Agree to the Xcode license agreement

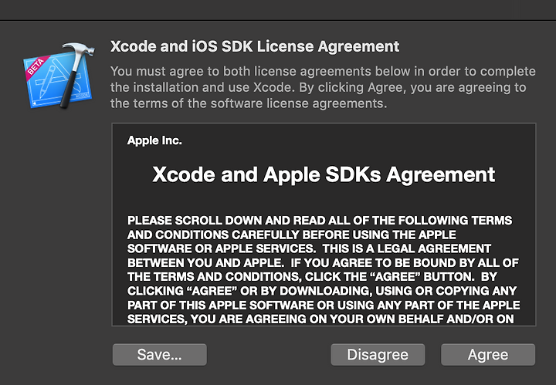488,355
